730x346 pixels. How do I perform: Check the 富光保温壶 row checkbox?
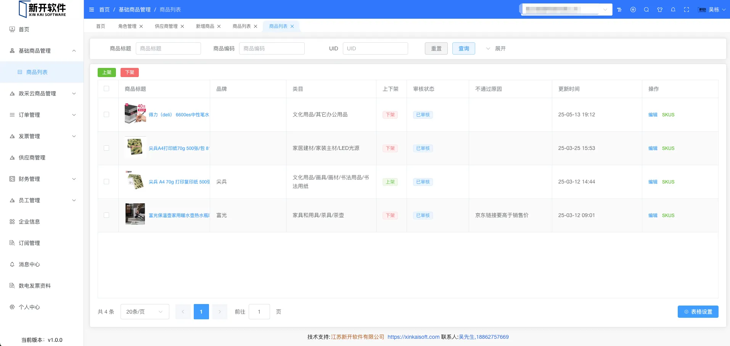tap(106, 215)
